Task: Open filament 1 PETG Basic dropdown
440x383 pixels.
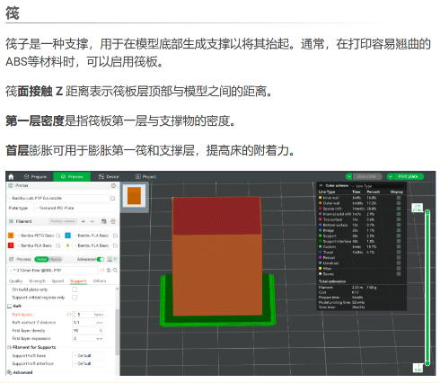Action: coord(35,236)
